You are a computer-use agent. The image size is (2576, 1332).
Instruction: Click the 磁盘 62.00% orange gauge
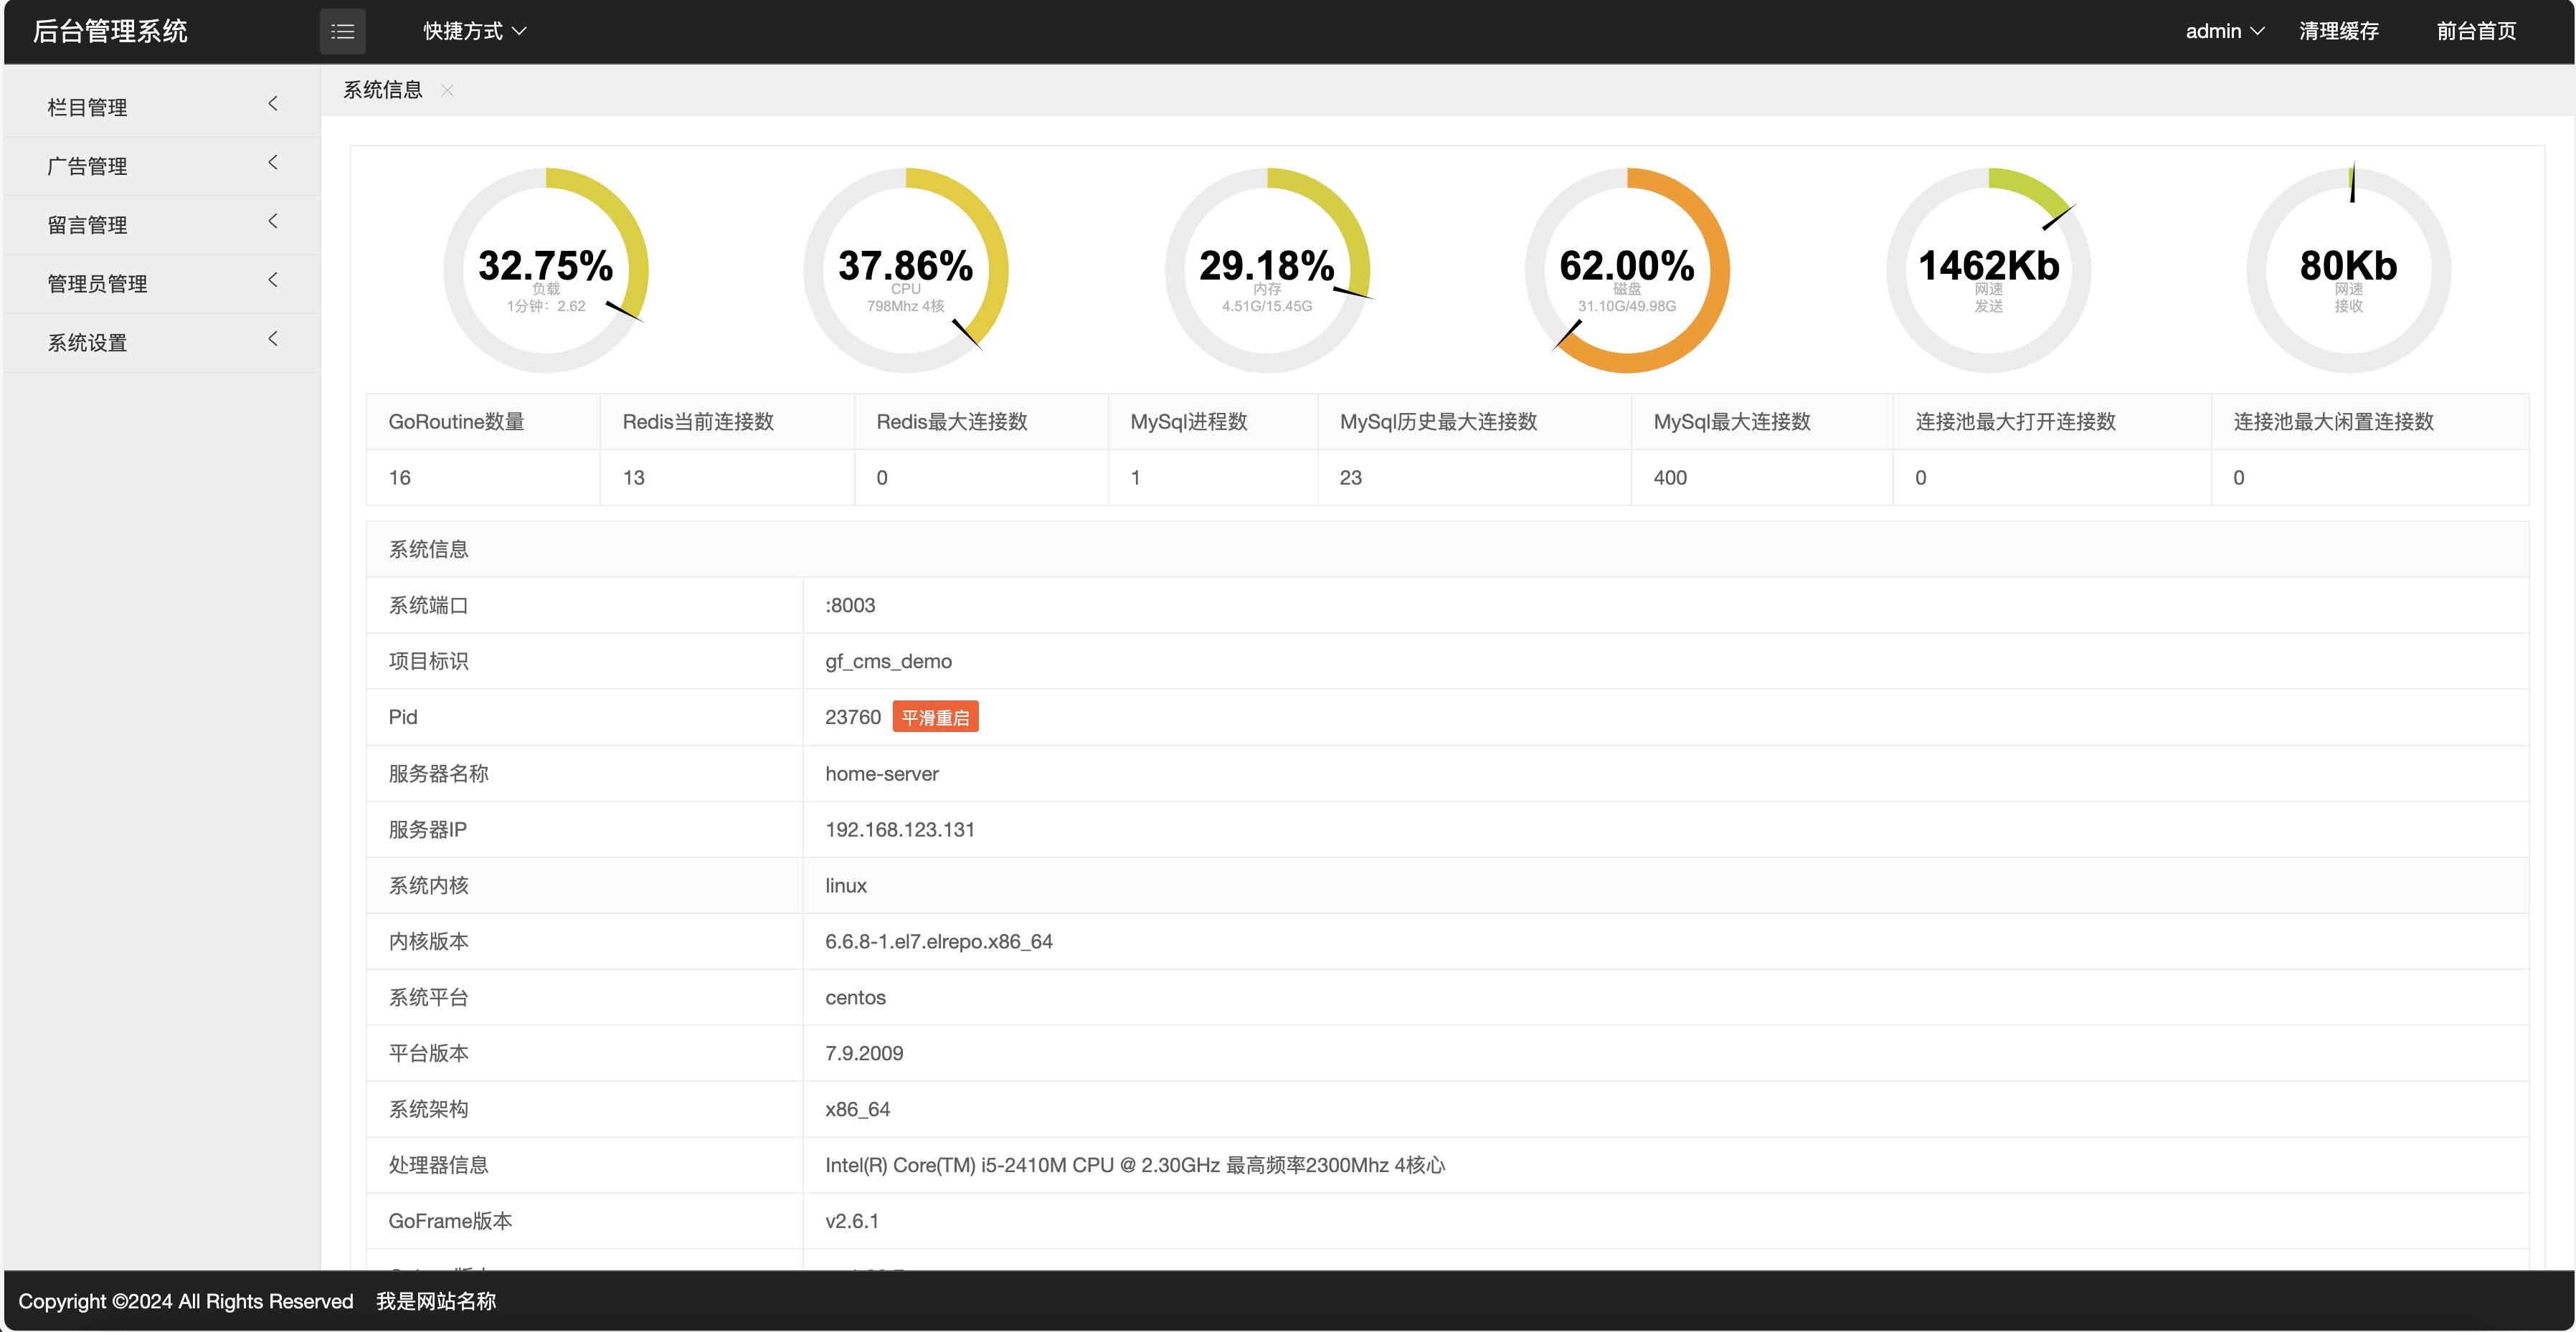click(1627, 270)
